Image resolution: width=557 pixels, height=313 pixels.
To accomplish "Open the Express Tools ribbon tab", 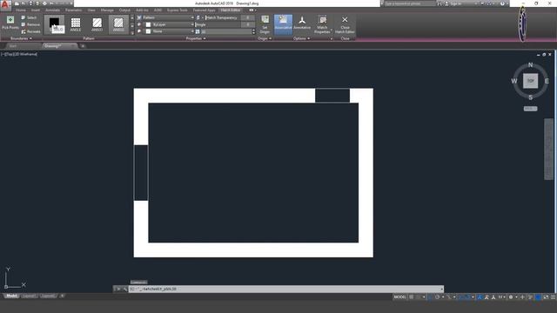I will click(177, 10).
